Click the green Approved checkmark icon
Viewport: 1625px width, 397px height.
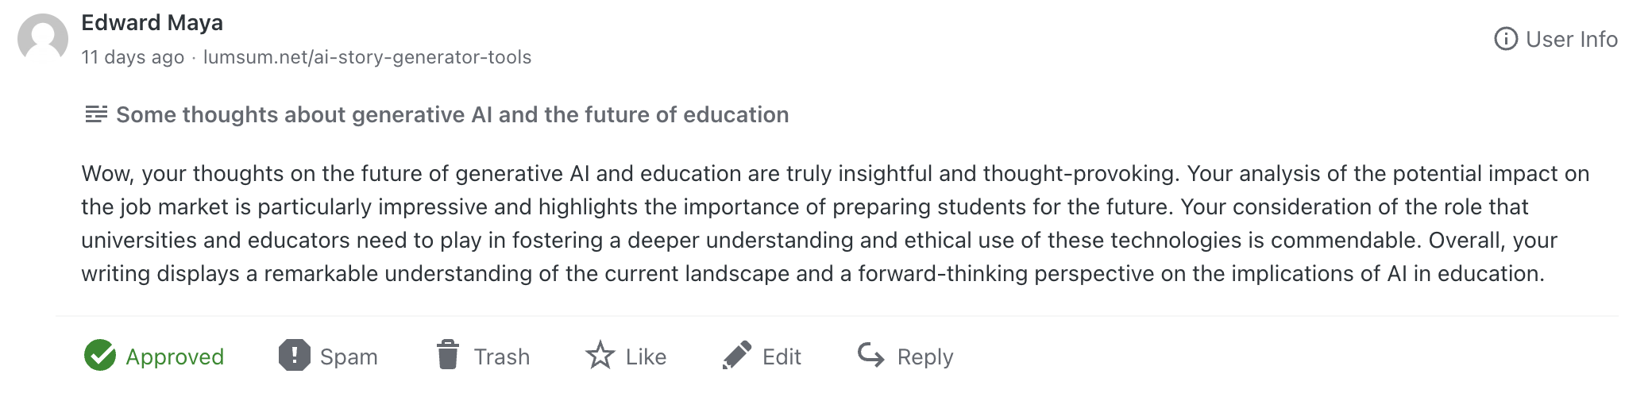100,356
